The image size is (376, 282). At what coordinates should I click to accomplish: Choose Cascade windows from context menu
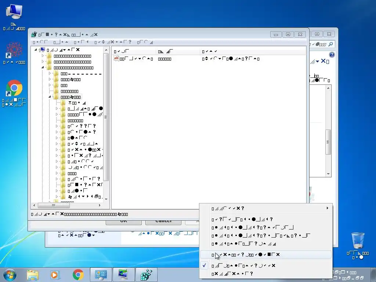tap(266, 219)
